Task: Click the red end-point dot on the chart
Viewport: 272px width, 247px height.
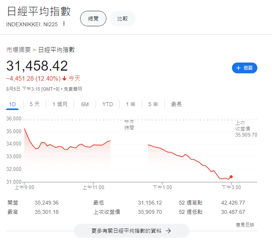Action: pyautogui.click(x=231, y=177)
